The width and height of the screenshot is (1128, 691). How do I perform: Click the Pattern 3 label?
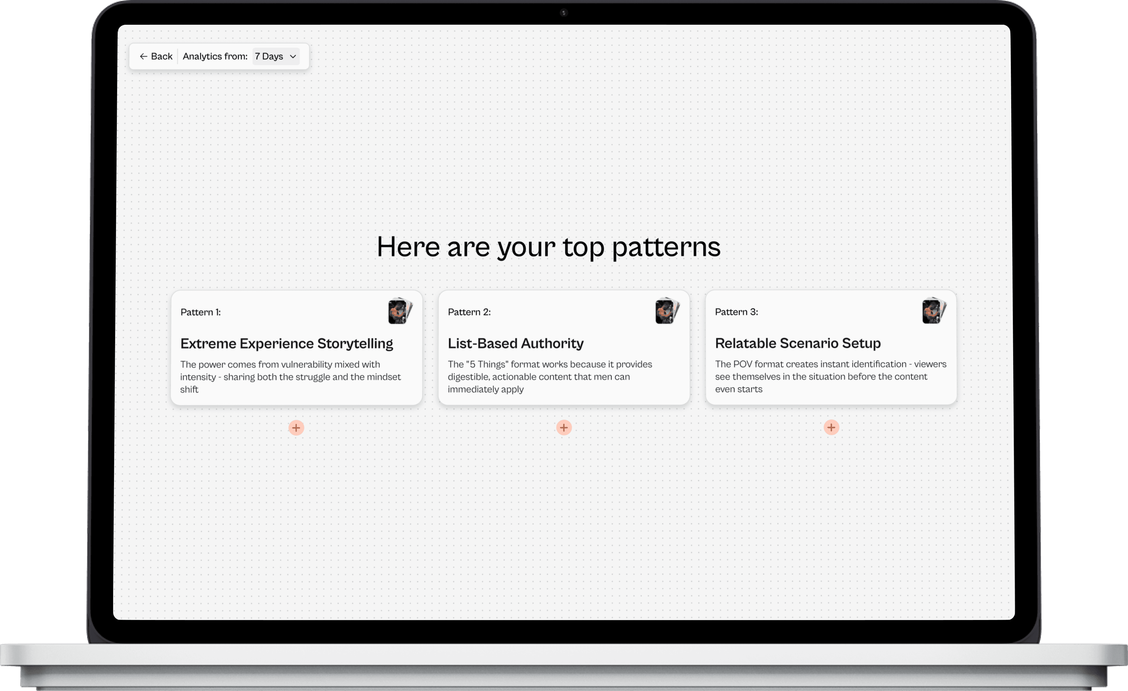[x=736, y=312]
